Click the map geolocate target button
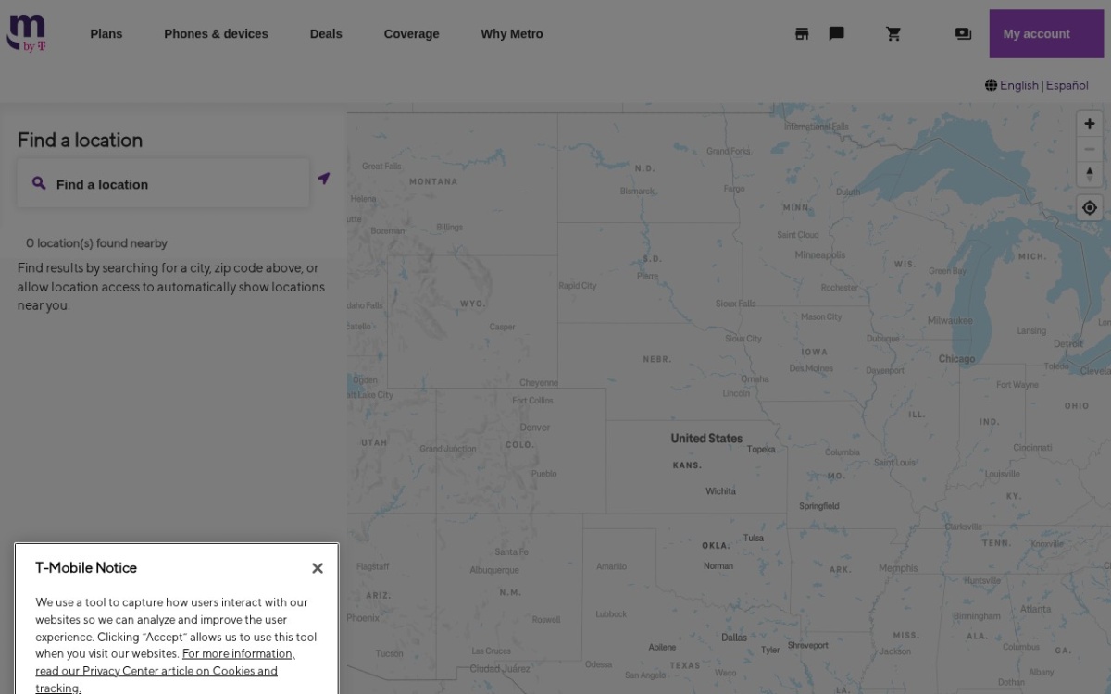Screen dimensions: 1111x694 click(x=1090, y=208)
